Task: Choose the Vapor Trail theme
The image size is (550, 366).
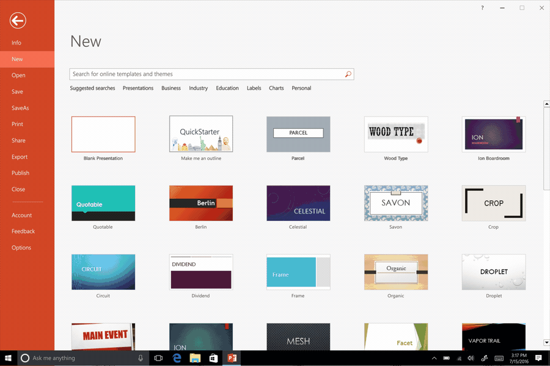Action: [494, 337]
